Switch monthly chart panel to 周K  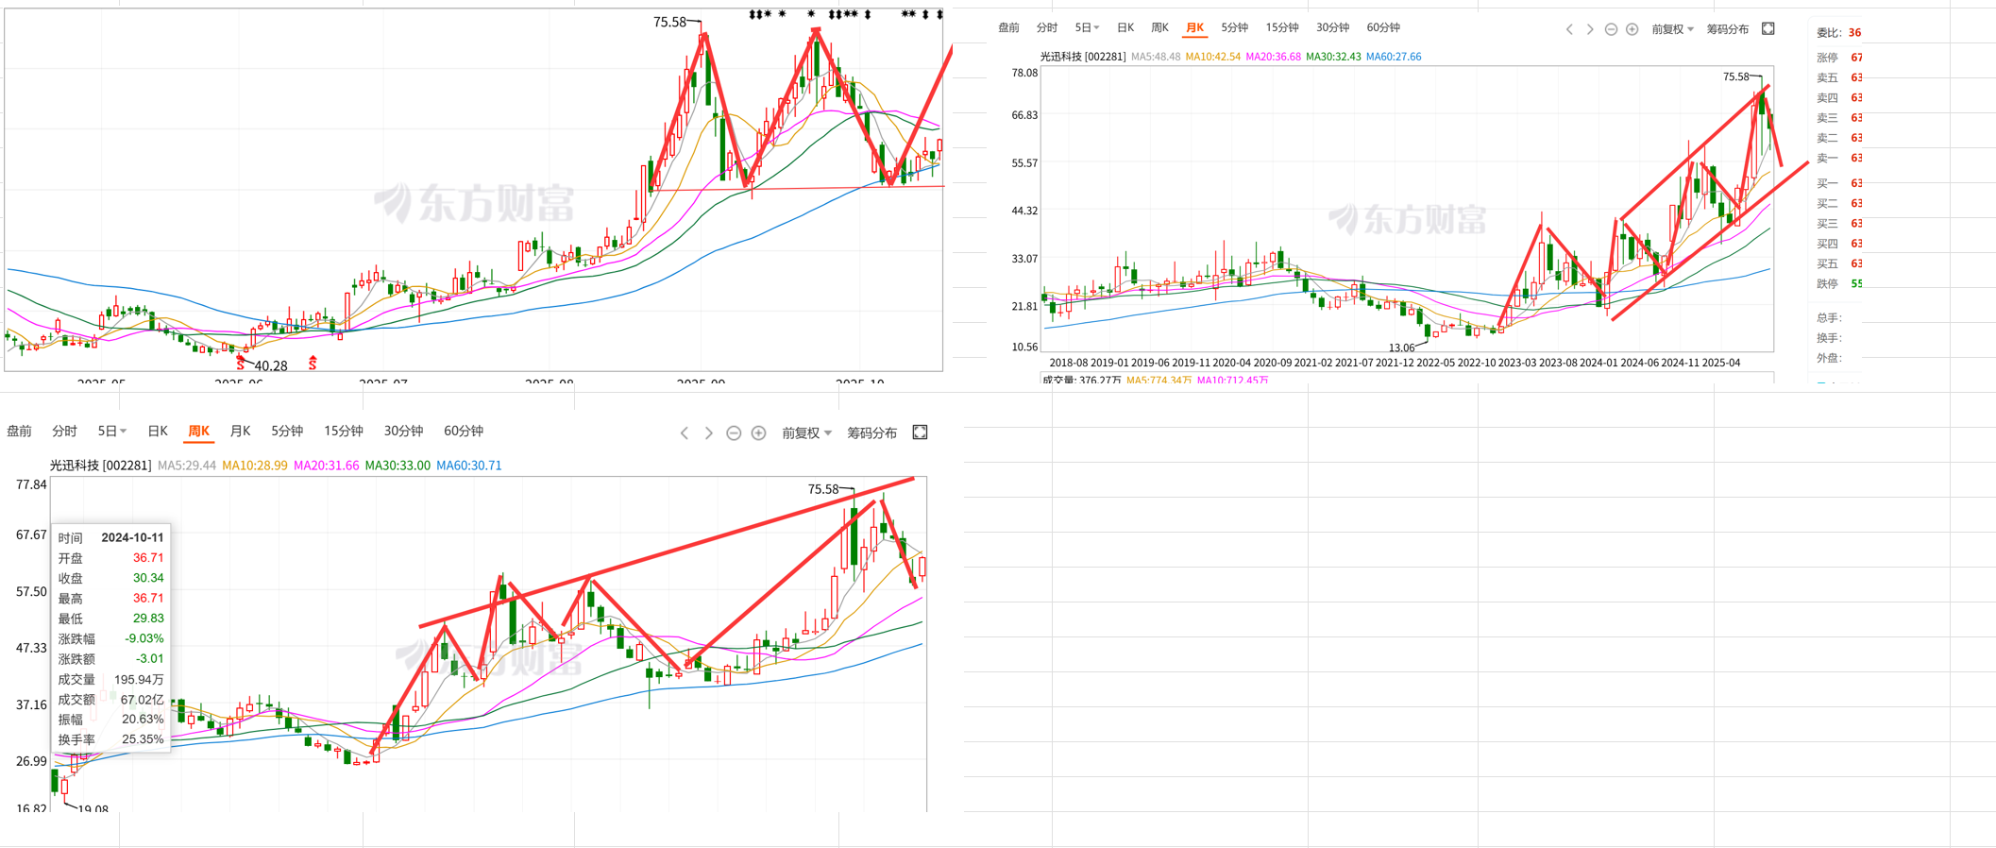click(x=1159, y=28)
